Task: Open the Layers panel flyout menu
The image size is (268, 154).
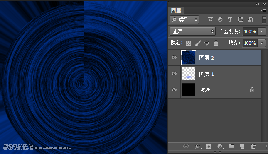Action: pos(263,11)
